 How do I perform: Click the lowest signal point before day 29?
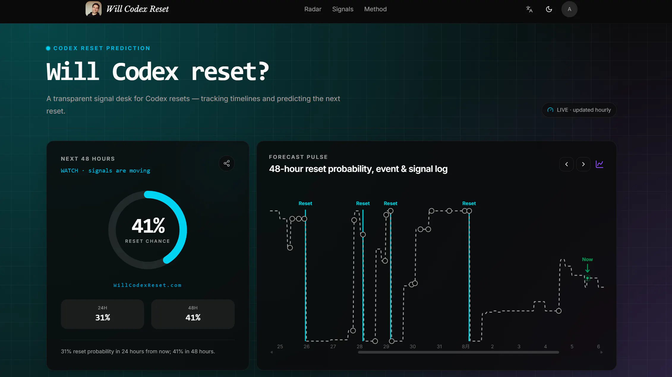tap(375, 341)
